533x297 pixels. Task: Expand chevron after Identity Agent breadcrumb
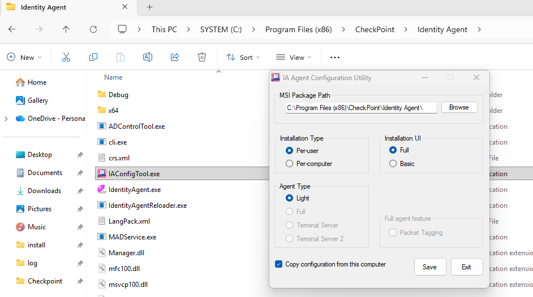[x=479, y=29]
